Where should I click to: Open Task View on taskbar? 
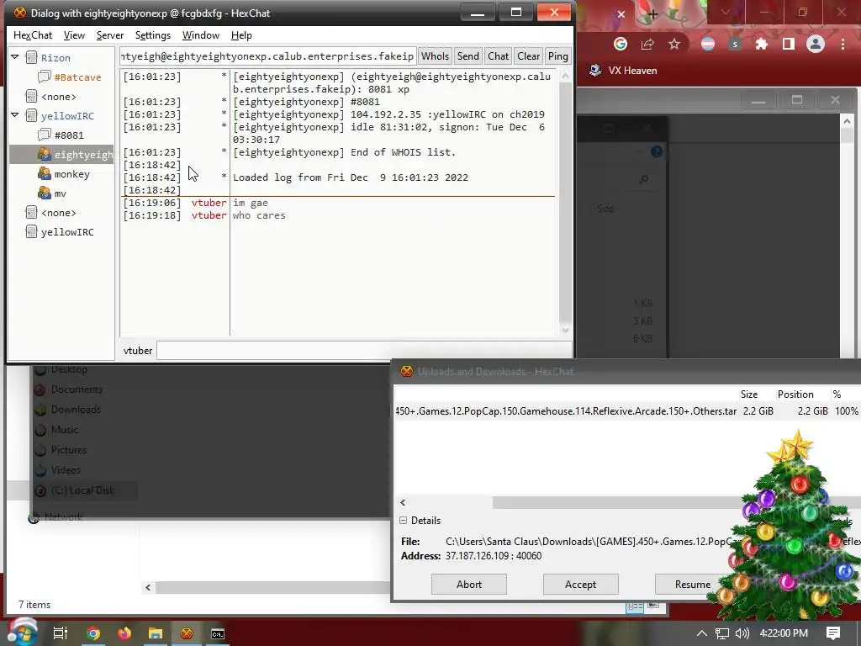click(x=60, y=633)
